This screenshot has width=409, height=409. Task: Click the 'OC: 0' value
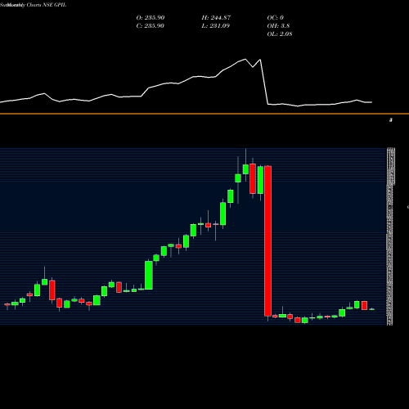tap(275, 17)
